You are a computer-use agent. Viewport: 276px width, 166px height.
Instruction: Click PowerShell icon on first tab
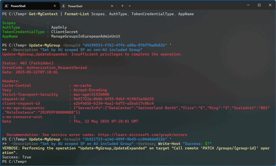click(x=6, y=6)
